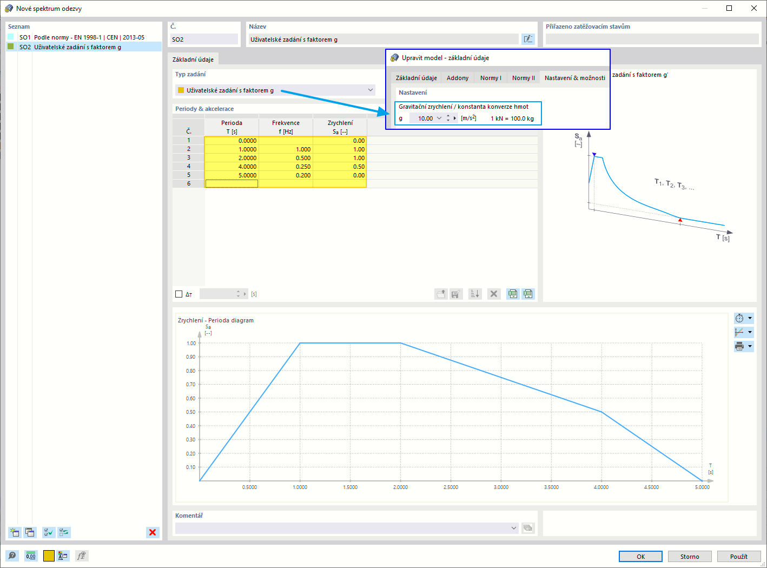Click the green SO2 color swatch
This screenshot has width=767, height=568.
click(x=11, y=47)
